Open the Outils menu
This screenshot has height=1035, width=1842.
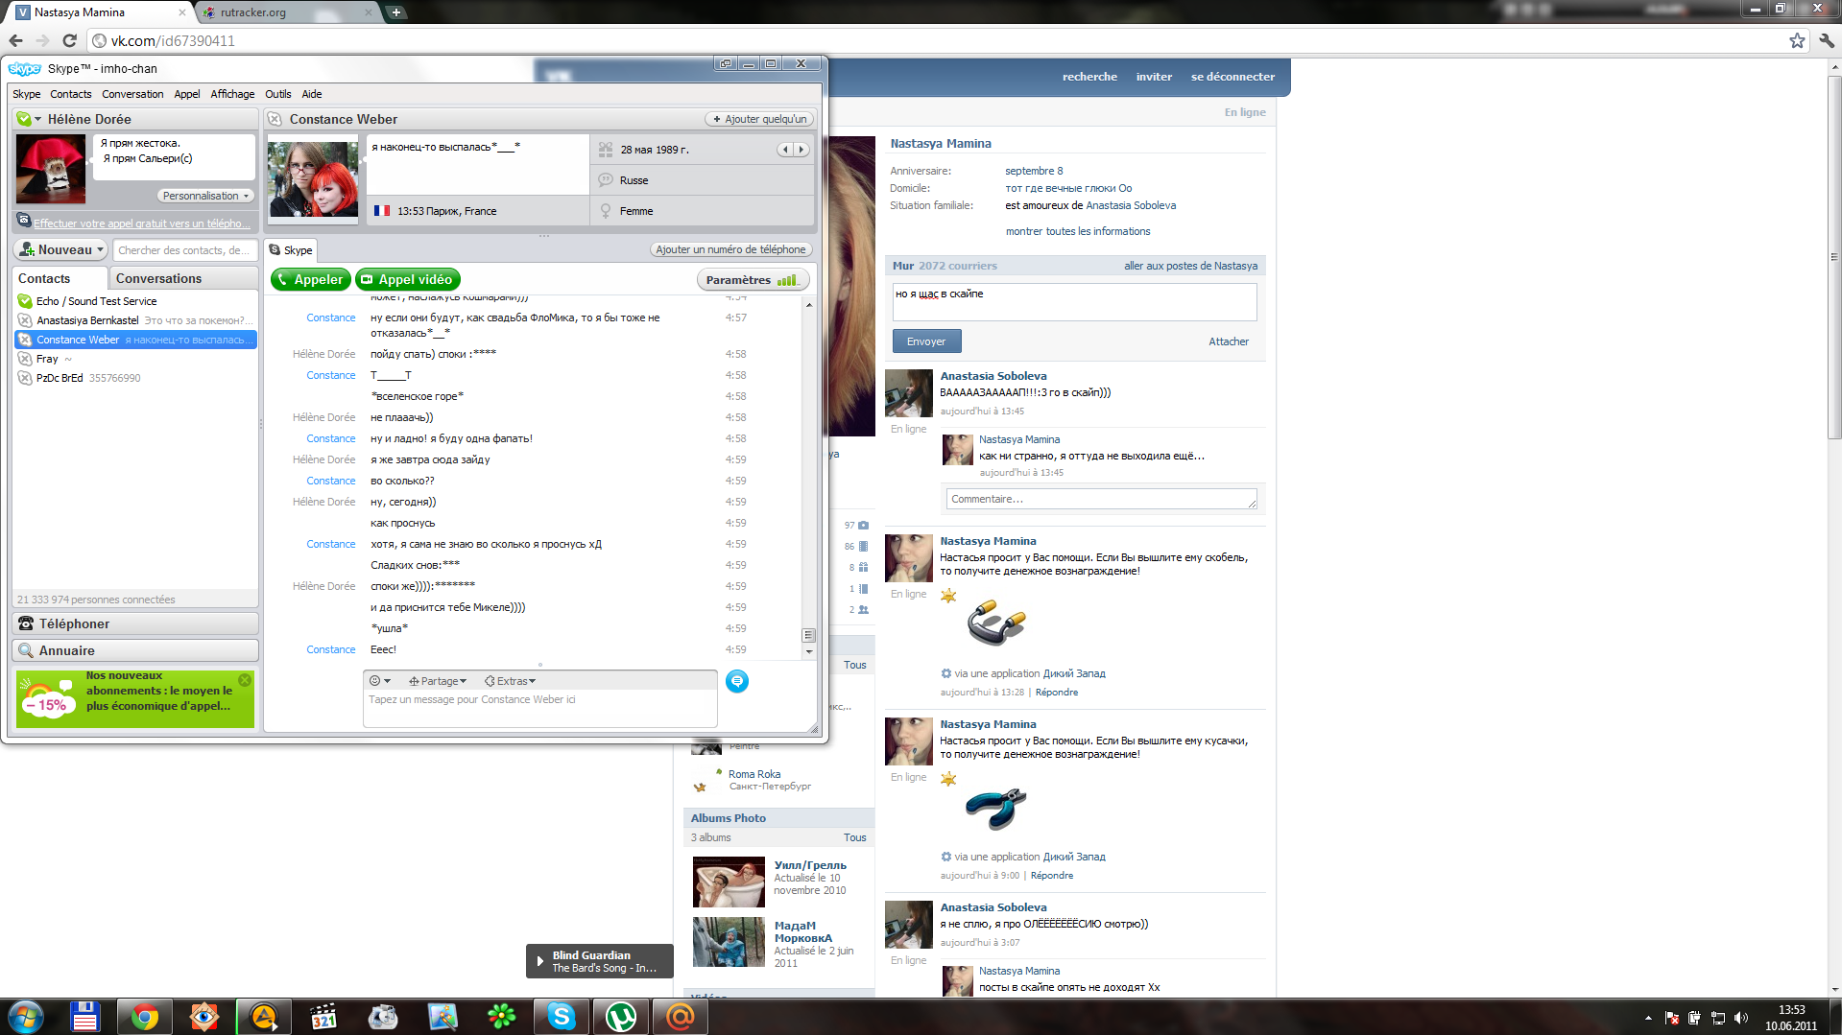tap(278, 94)
